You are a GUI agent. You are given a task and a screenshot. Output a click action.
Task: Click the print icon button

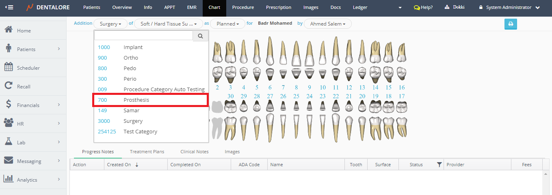pyautogui.click(x=511, y=24)
